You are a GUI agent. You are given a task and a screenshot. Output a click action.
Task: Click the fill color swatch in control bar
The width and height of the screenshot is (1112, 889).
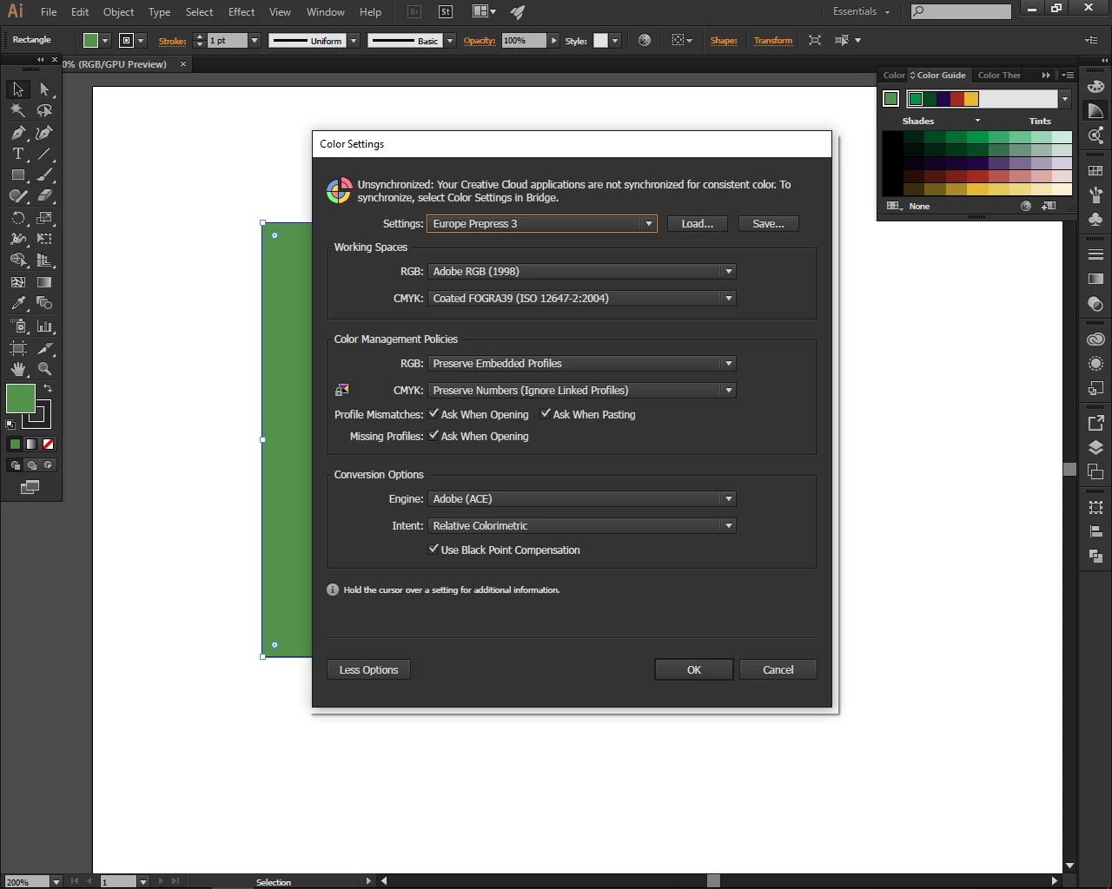point(90,41)
